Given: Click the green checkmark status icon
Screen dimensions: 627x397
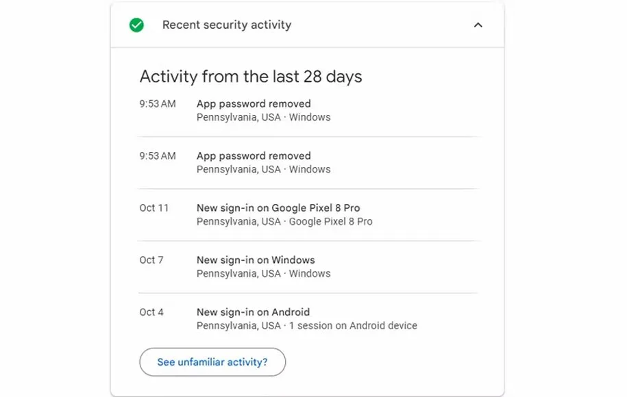Looking at the screenshot, I should 136,25.
